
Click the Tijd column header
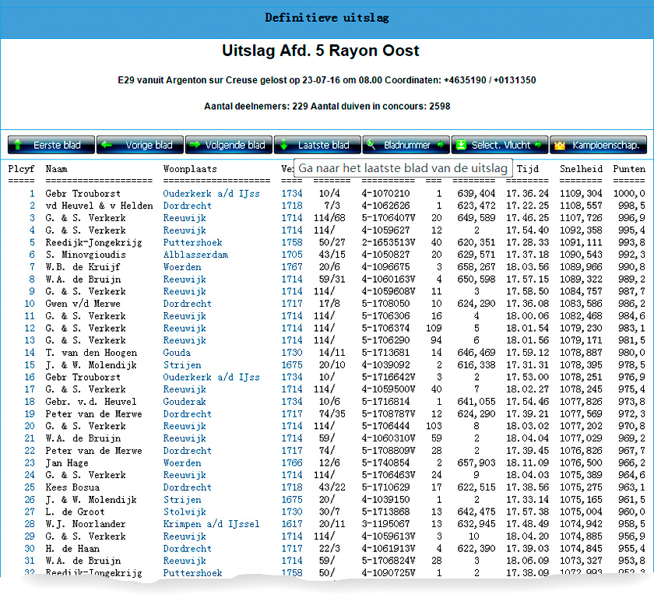(528, 169)
